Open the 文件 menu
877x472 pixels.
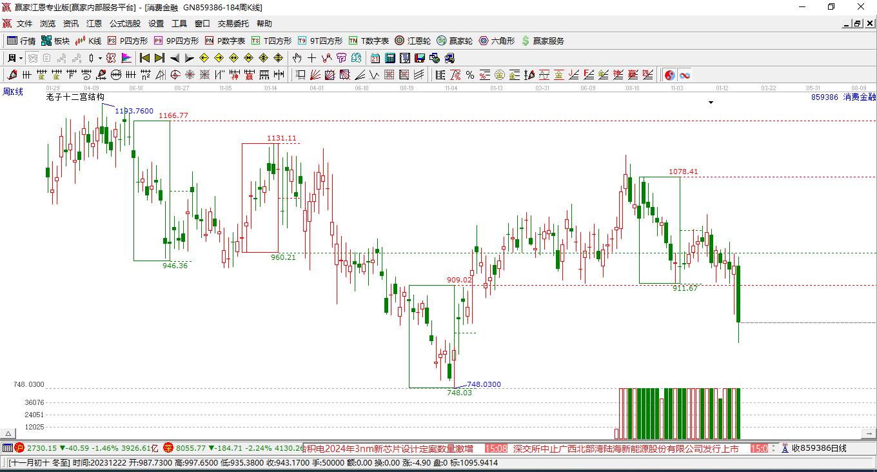(x=25, y=24)
